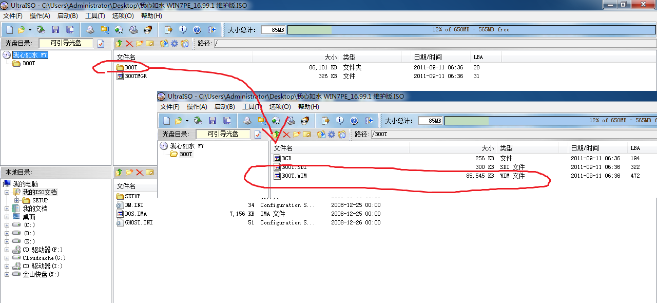Expand the (C:) drive node

coord(7,225)
